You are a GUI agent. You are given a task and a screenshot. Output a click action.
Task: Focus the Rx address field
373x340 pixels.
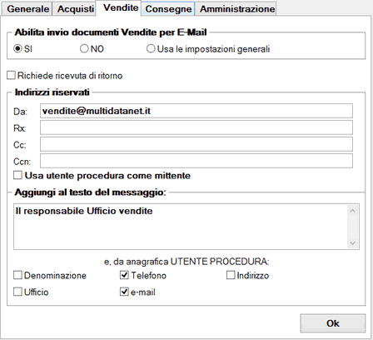coord(196,127)
